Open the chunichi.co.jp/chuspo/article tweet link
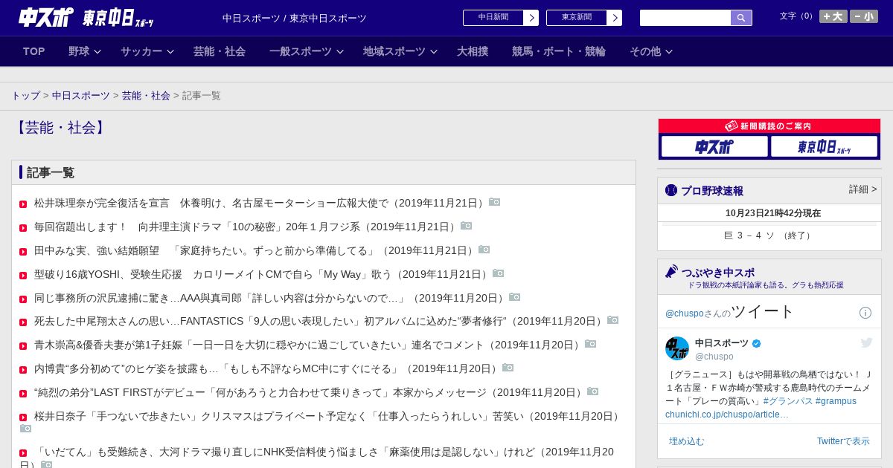Viewport: 893px width, 468px height. tap(727, 415)
